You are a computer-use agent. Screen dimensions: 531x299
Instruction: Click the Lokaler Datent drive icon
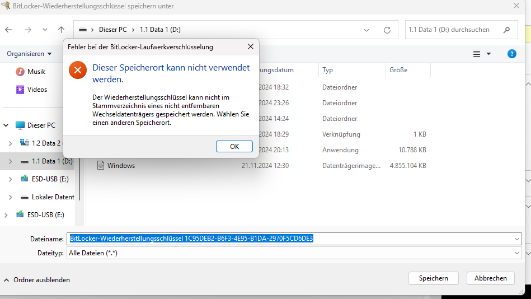[x=25, y=197]
